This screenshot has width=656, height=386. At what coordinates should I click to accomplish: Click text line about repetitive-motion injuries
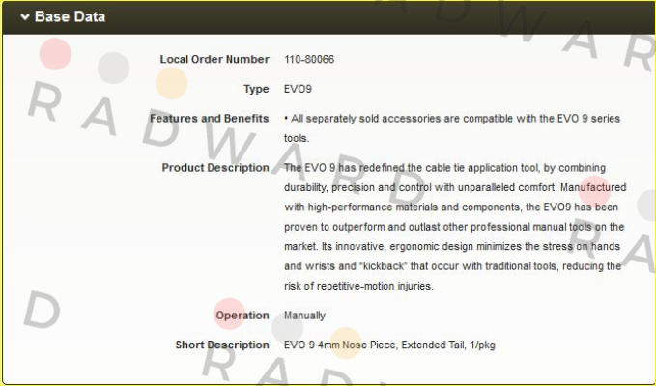pyautogui.click(x=358, y=287)
